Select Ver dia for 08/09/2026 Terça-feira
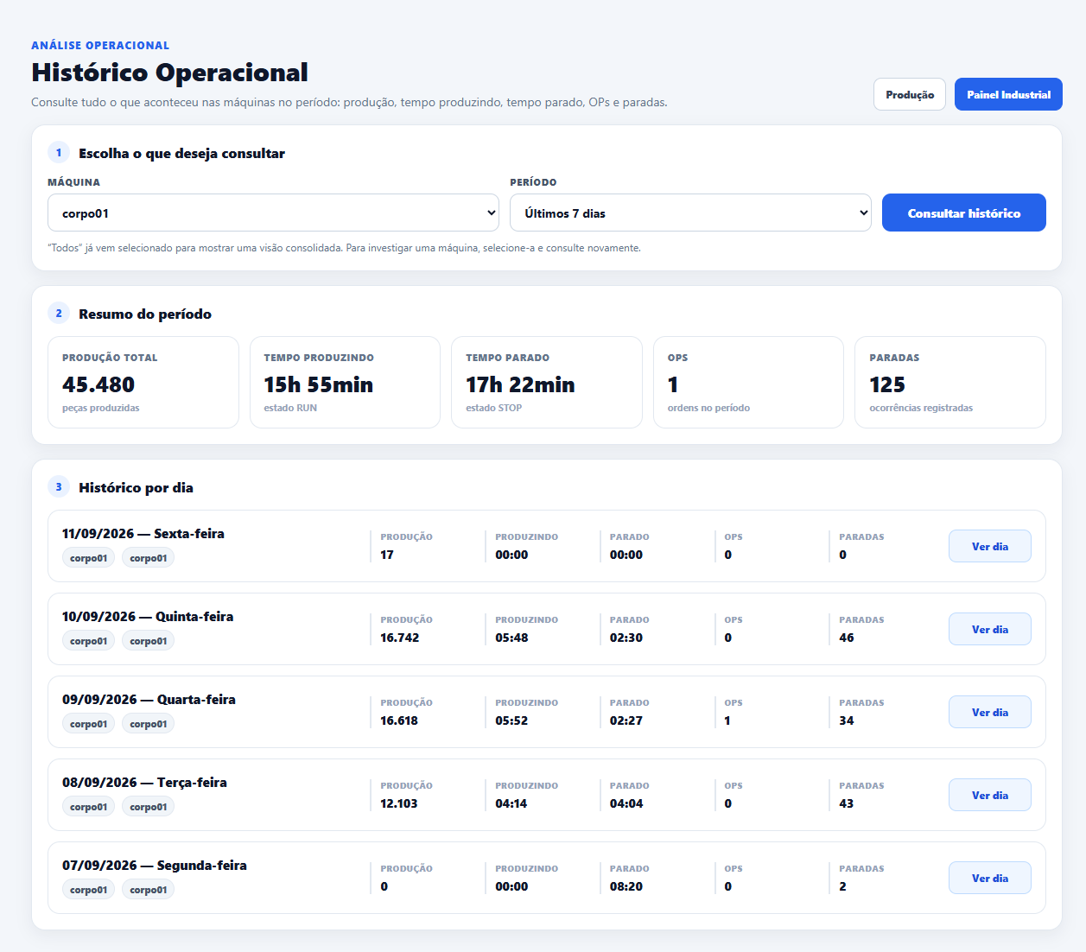The height and width of the screenshot is (952, 1086). (x=989, y=795)
